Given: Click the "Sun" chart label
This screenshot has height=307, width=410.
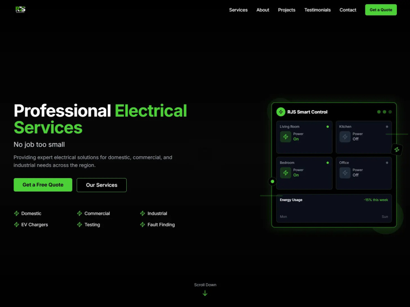Looking at the screenshot, I should pyautogui.click(x=385, y=217).
